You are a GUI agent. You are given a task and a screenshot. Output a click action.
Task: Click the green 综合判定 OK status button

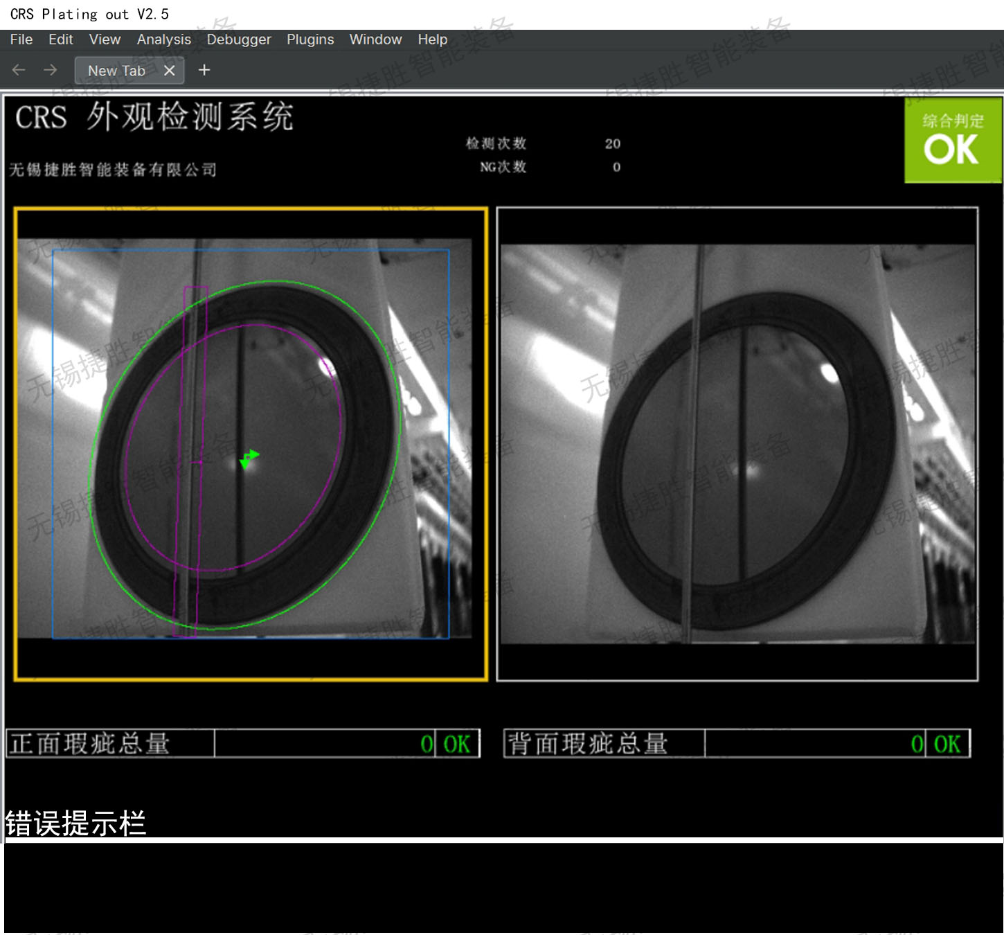(x=952, y=141)
